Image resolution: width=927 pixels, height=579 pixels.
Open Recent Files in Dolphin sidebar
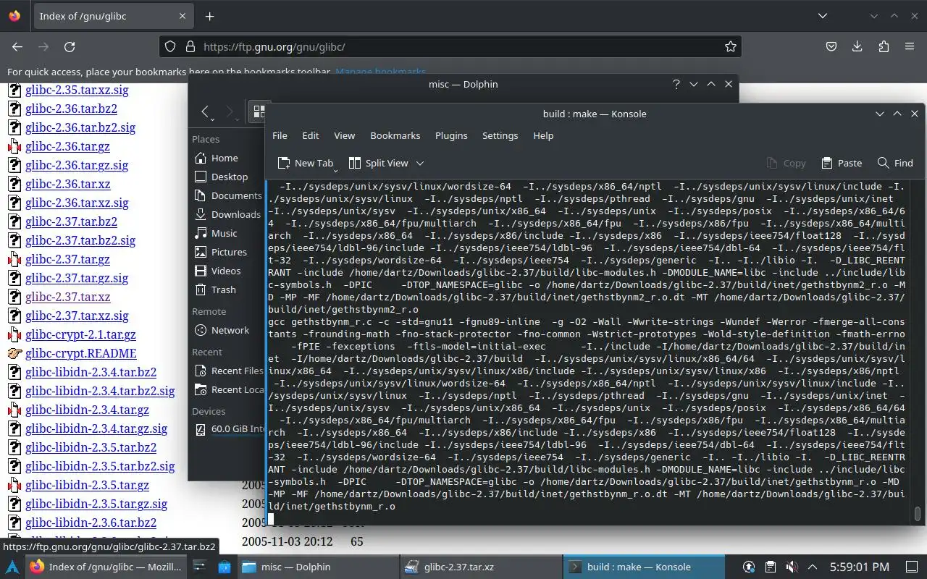(227, 371)
